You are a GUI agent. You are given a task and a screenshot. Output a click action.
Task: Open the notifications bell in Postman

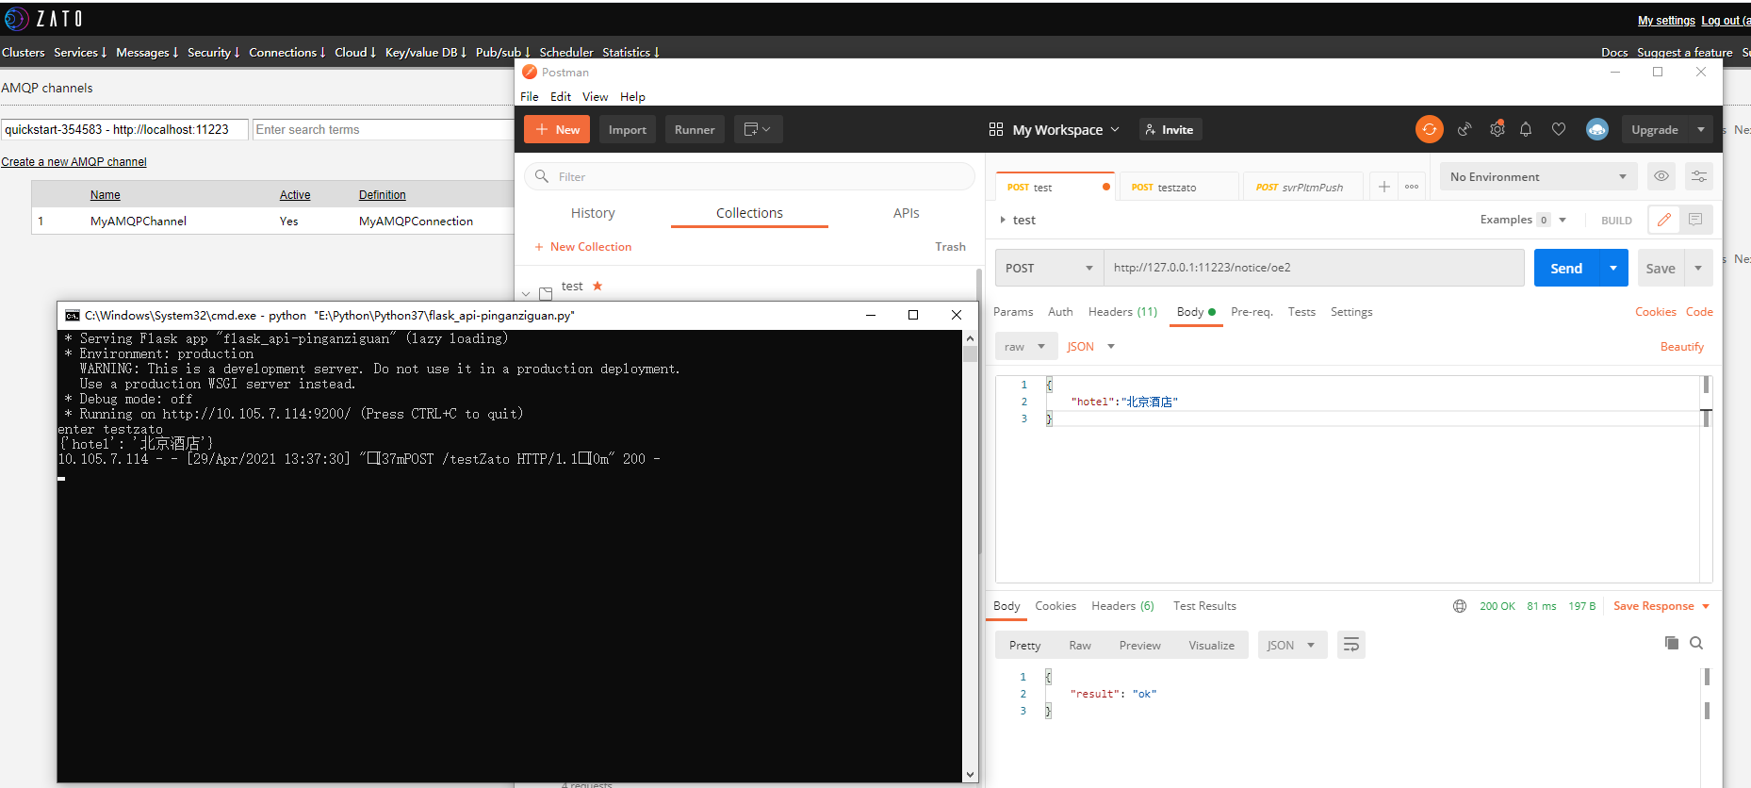click(x=1526, y=129)
